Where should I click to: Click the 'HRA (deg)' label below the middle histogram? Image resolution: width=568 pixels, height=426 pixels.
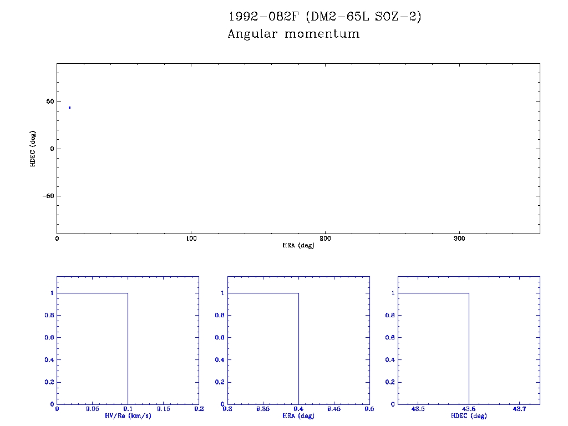(298, 415)
